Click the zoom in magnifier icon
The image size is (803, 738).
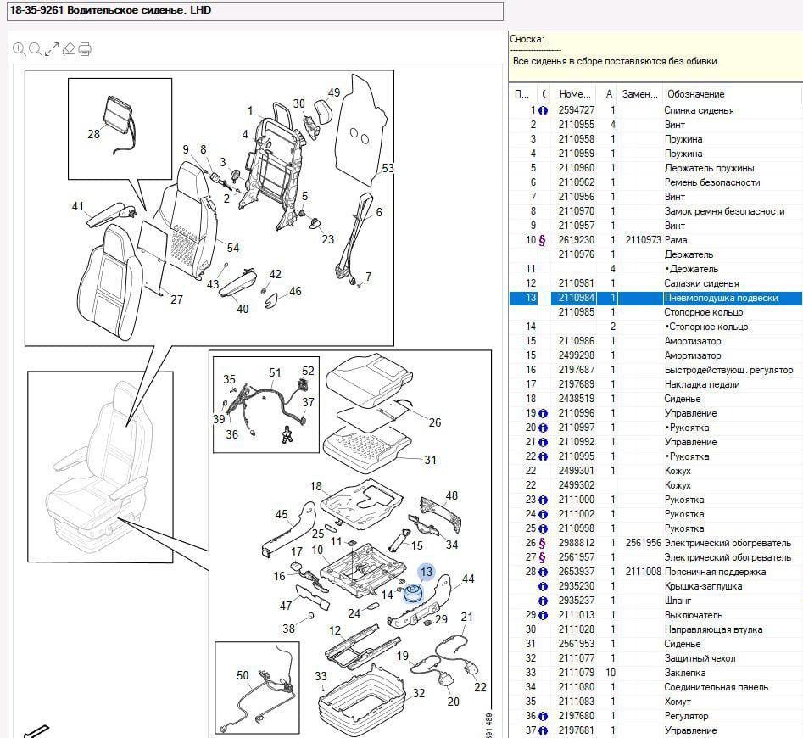pos(19,49)
